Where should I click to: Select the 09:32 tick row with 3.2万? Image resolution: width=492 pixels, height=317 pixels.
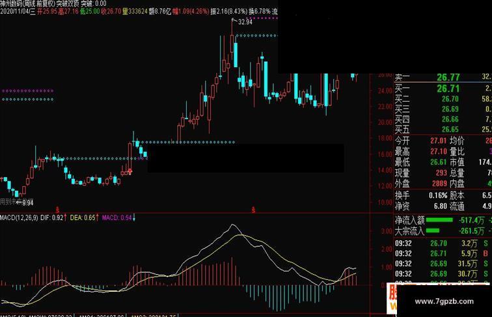443,243
